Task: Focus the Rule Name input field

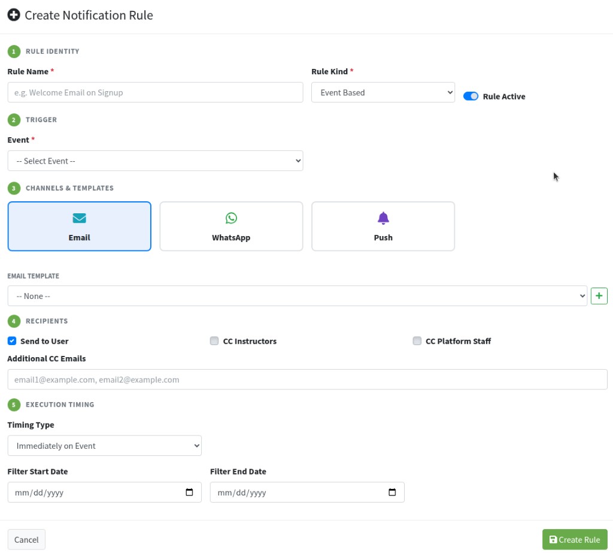Action: click(x=155, y=92)
